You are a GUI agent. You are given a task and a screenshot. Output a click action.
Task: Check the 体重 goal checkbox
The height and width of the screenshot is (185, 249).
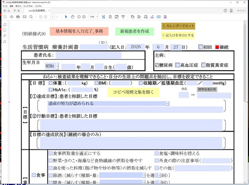[51, 83]
